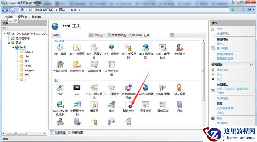The height and width of the screenshot is (142, 257).
Task: Open the 文件(F) menu
Action: [x=9, y=17]
